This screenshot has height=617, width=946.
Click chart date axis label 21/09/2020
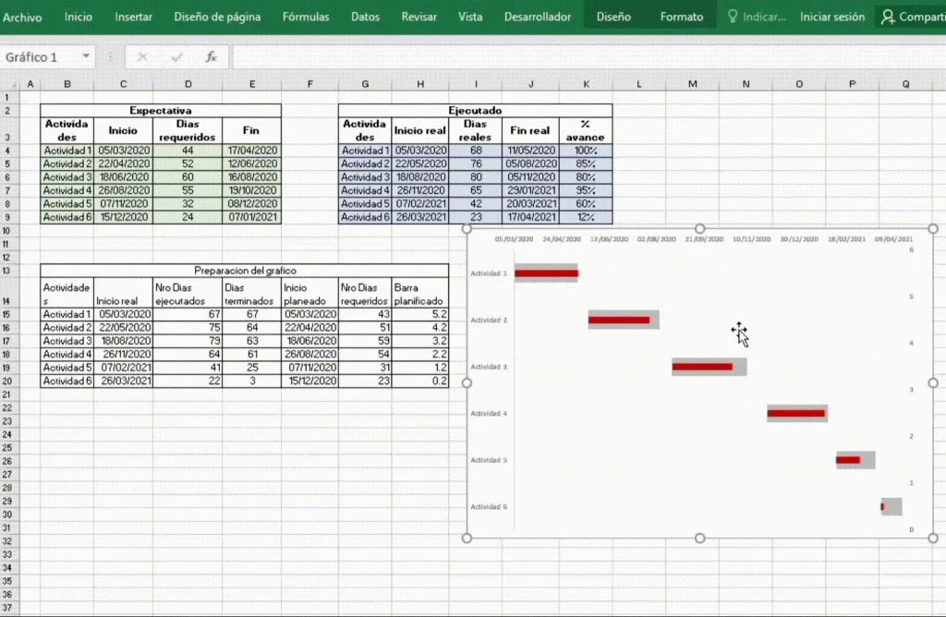(704, 239)
